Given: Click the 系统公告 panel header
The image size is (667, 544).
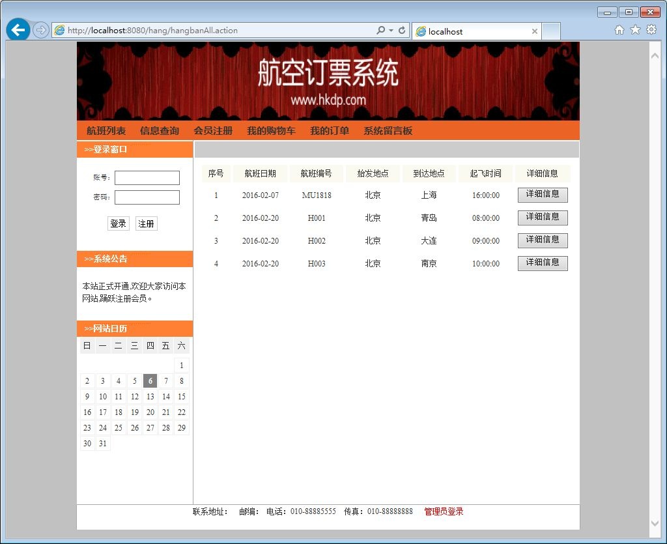Looking at the screenshot, I should click(x=135, y=259).
